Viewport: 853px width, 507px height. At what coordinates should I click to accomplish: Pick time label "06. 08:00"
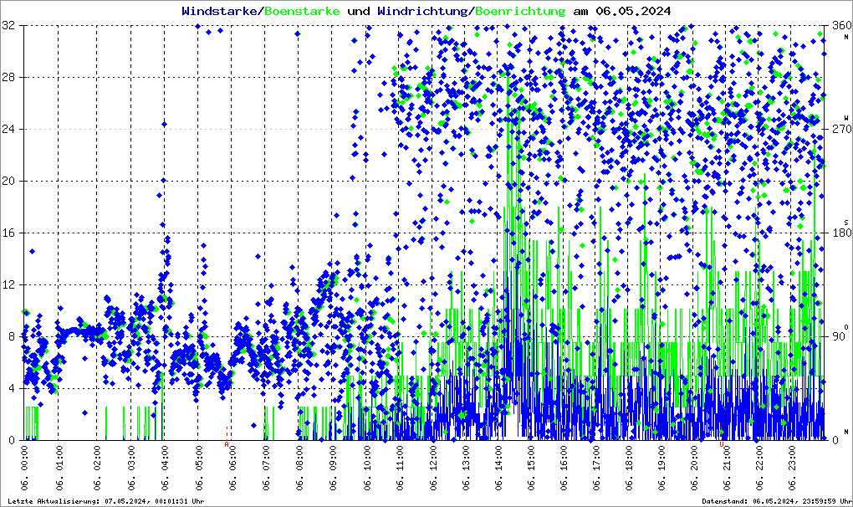[299, 468]
